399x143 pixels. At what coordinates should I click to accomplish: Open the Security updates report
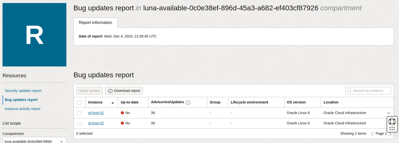[x=23, y=91]
